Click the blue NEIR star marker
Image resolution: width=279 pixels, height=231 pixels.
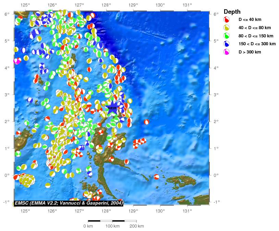point(112,108)
